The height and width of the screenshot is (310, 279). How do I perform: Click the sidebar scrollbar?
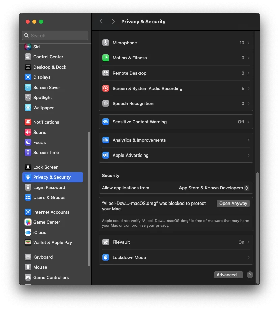pyautogui.click(x=89, y=199)
